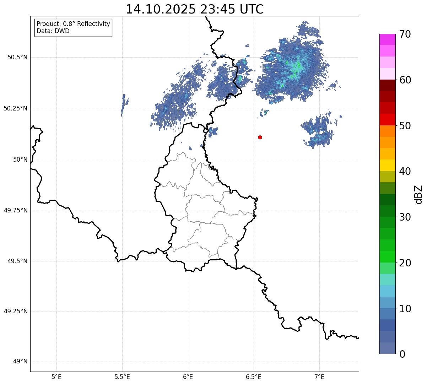Click the 5°E longitude label
The width and height of the screenshot is (427, 384).
56,377
